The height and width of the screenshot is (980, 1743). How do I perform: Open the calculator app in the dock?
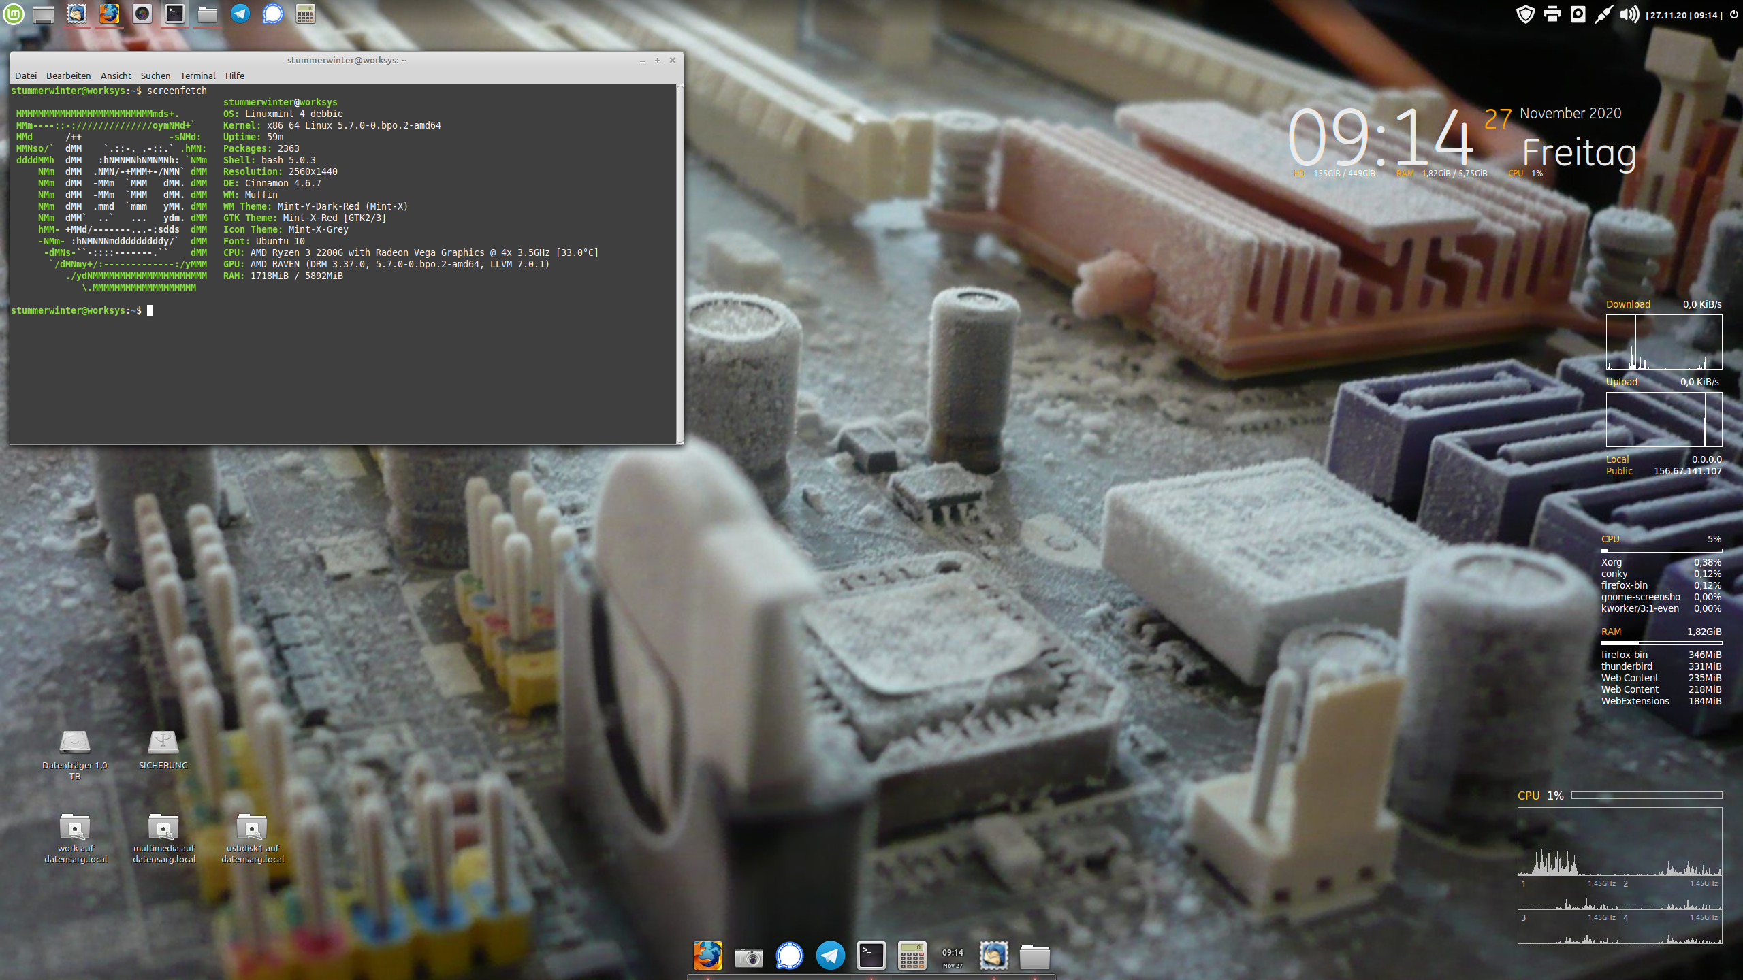[x=912, y=955]
